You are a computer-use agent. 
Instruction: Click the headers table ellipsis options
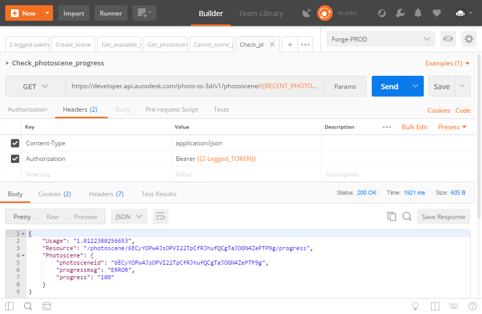pos(387,127)
